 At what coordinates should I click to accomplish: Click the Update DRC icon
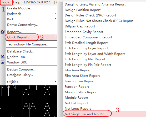click(x=3, y=57)
